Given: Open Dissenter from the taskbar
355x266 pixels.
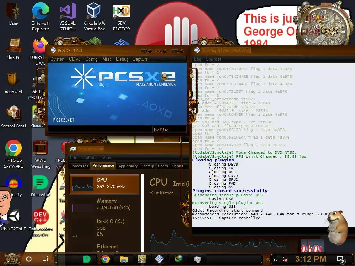Looking at the screenshot, I should click(87, 259).
